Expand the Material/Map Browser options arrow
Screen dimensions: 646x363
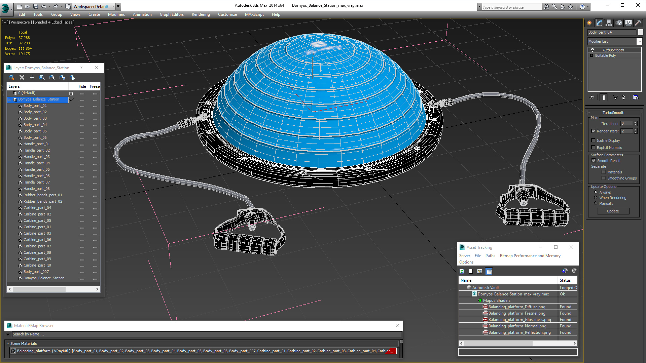point(8,334)
